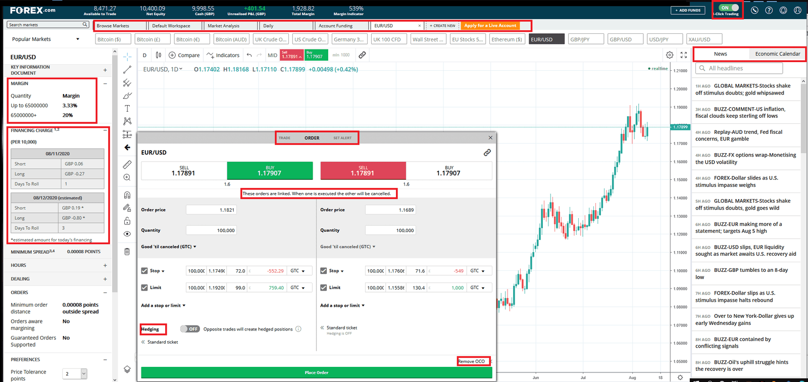Open the Market Analysis tab
808x382 pixels.
pyautogui.click(x=224, y=26)
